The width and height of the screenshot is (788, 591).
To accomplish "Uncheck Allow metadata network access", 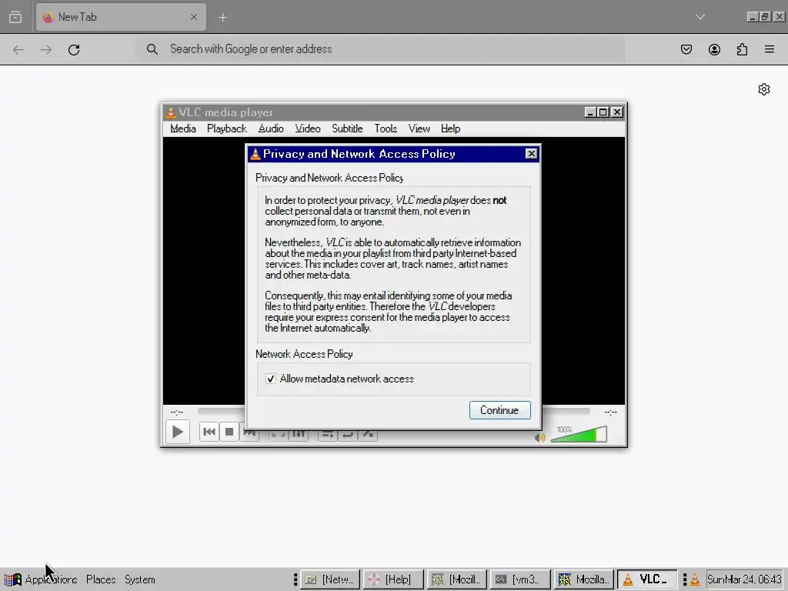I will (x=271, y=379).
